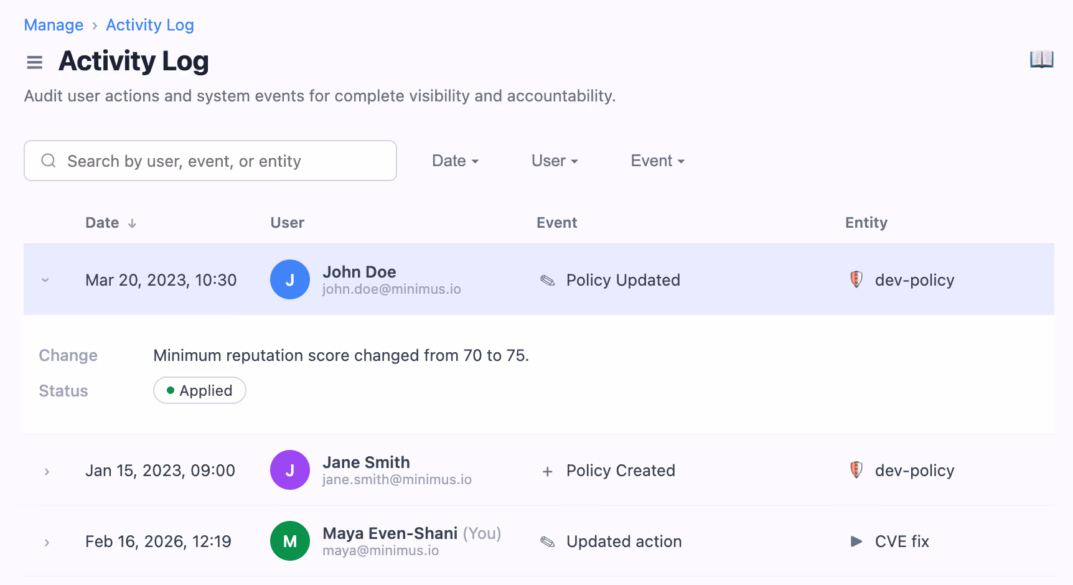Screen dimensions: 1073x585
Task: Click the search magnifier icon
Action: pyautogui.click(x=49, y=161)
